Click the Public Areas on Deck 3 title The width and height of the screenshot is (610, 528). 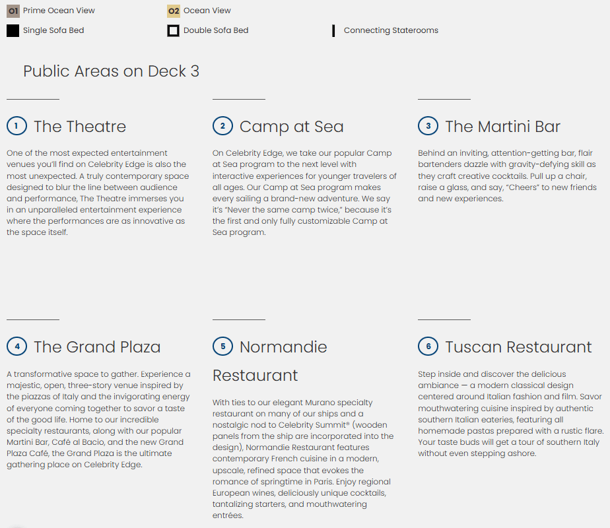(111, 71)
